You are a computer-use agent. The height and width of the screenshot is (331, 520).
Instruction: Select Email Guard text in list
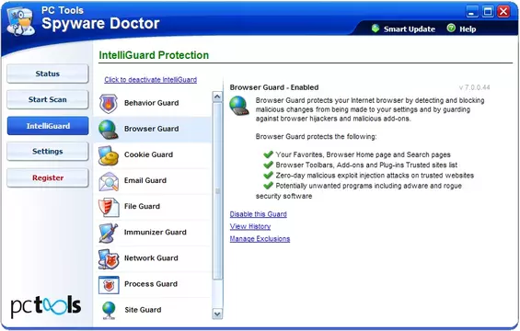click(145, 180)
